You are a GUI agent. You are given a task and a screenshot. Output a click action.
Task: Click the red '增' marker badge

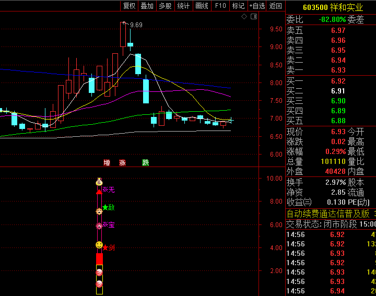tap(107, 162)
